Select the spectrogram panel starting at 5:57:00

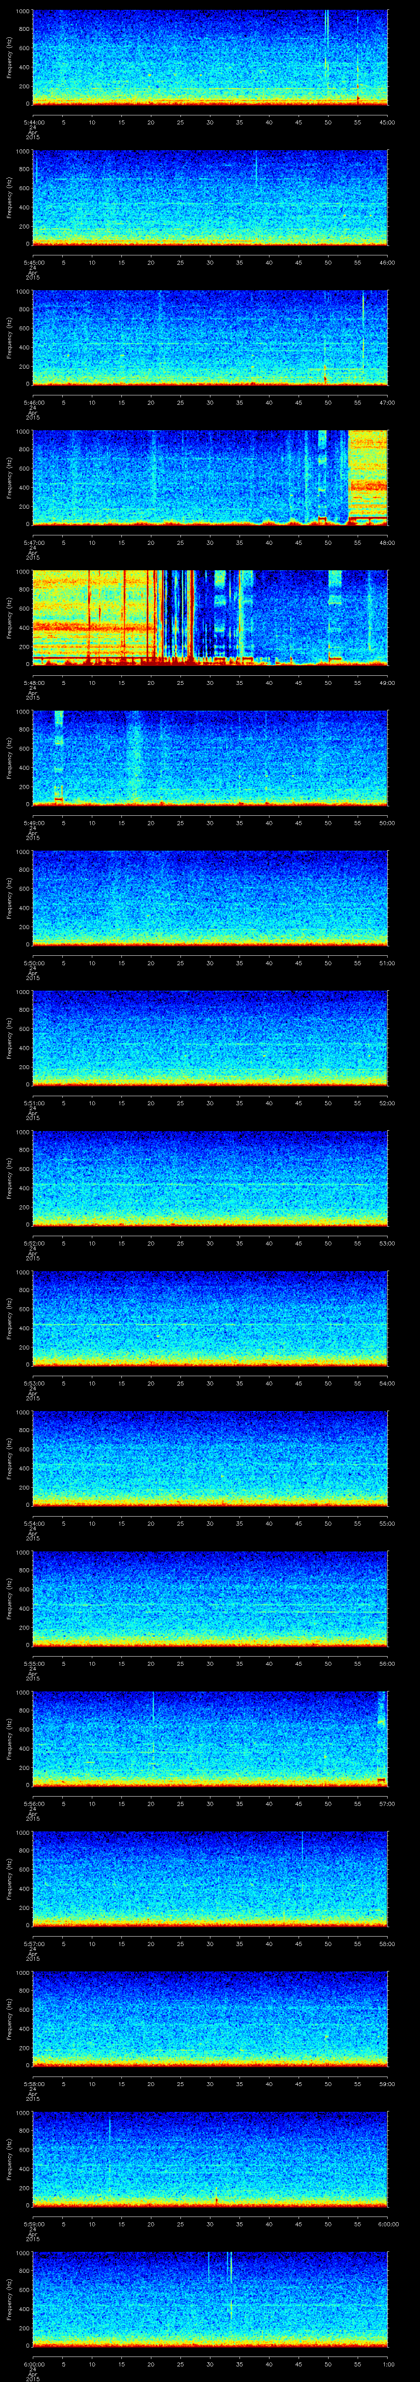(210, 1879)
